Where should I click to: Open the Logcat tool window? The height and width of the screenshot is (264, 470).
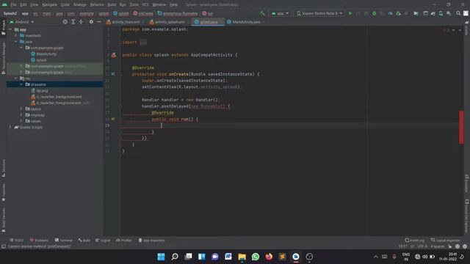[103, 241]
